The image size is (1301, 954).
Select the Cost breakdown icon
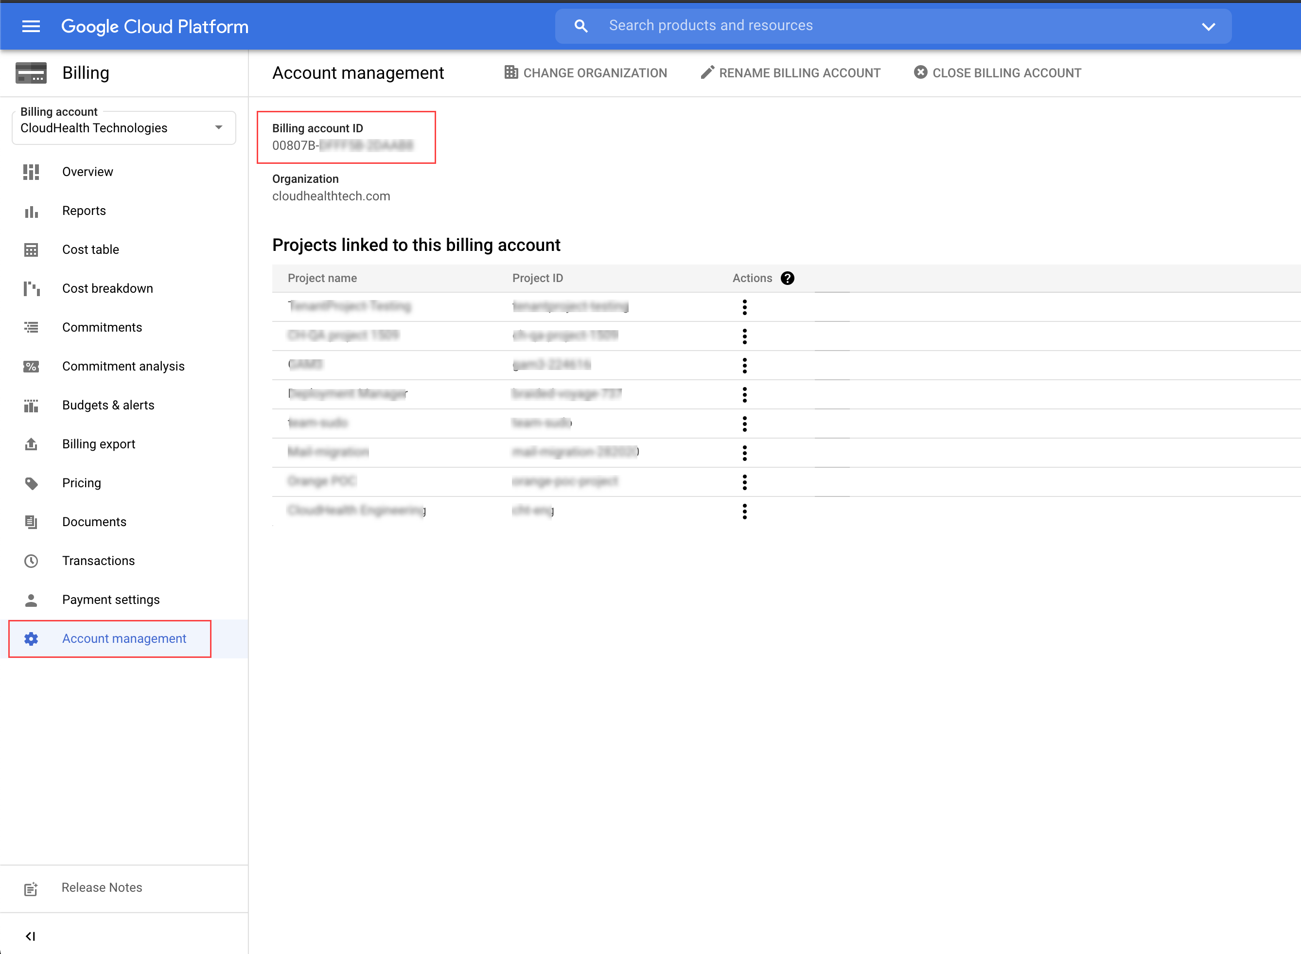(x=31, y=288)
